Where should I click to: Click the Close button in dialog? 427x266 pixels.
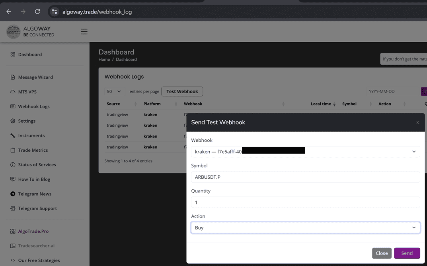click(x=382, y=253)
